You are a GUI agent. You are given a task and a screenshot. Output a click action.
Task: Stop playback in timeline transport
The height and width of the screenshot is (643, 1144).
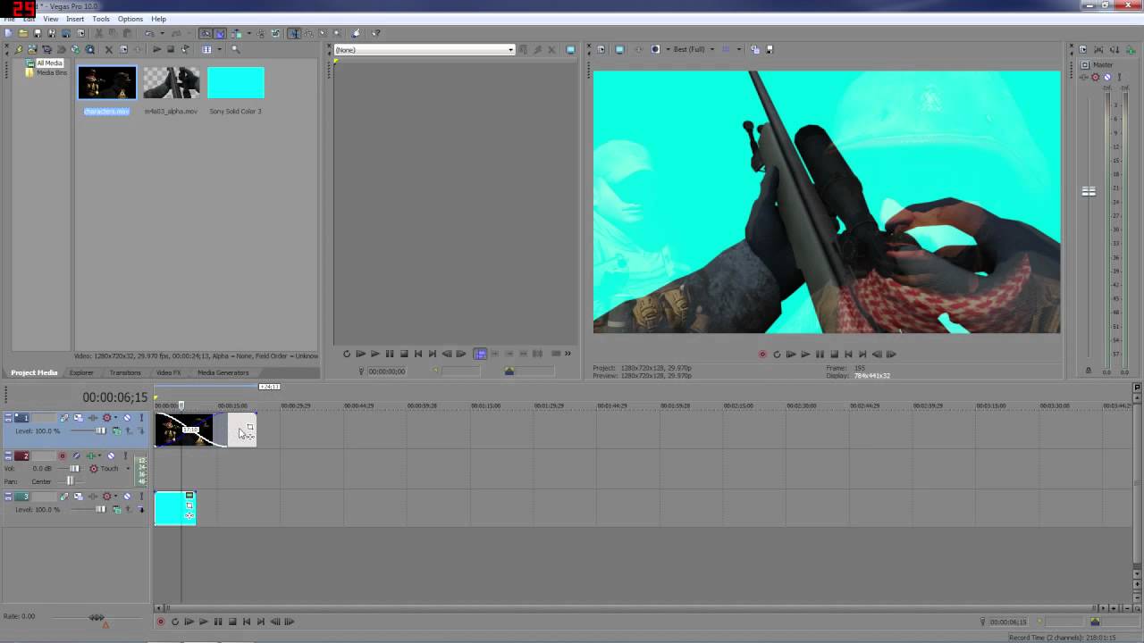coord(232,622)
